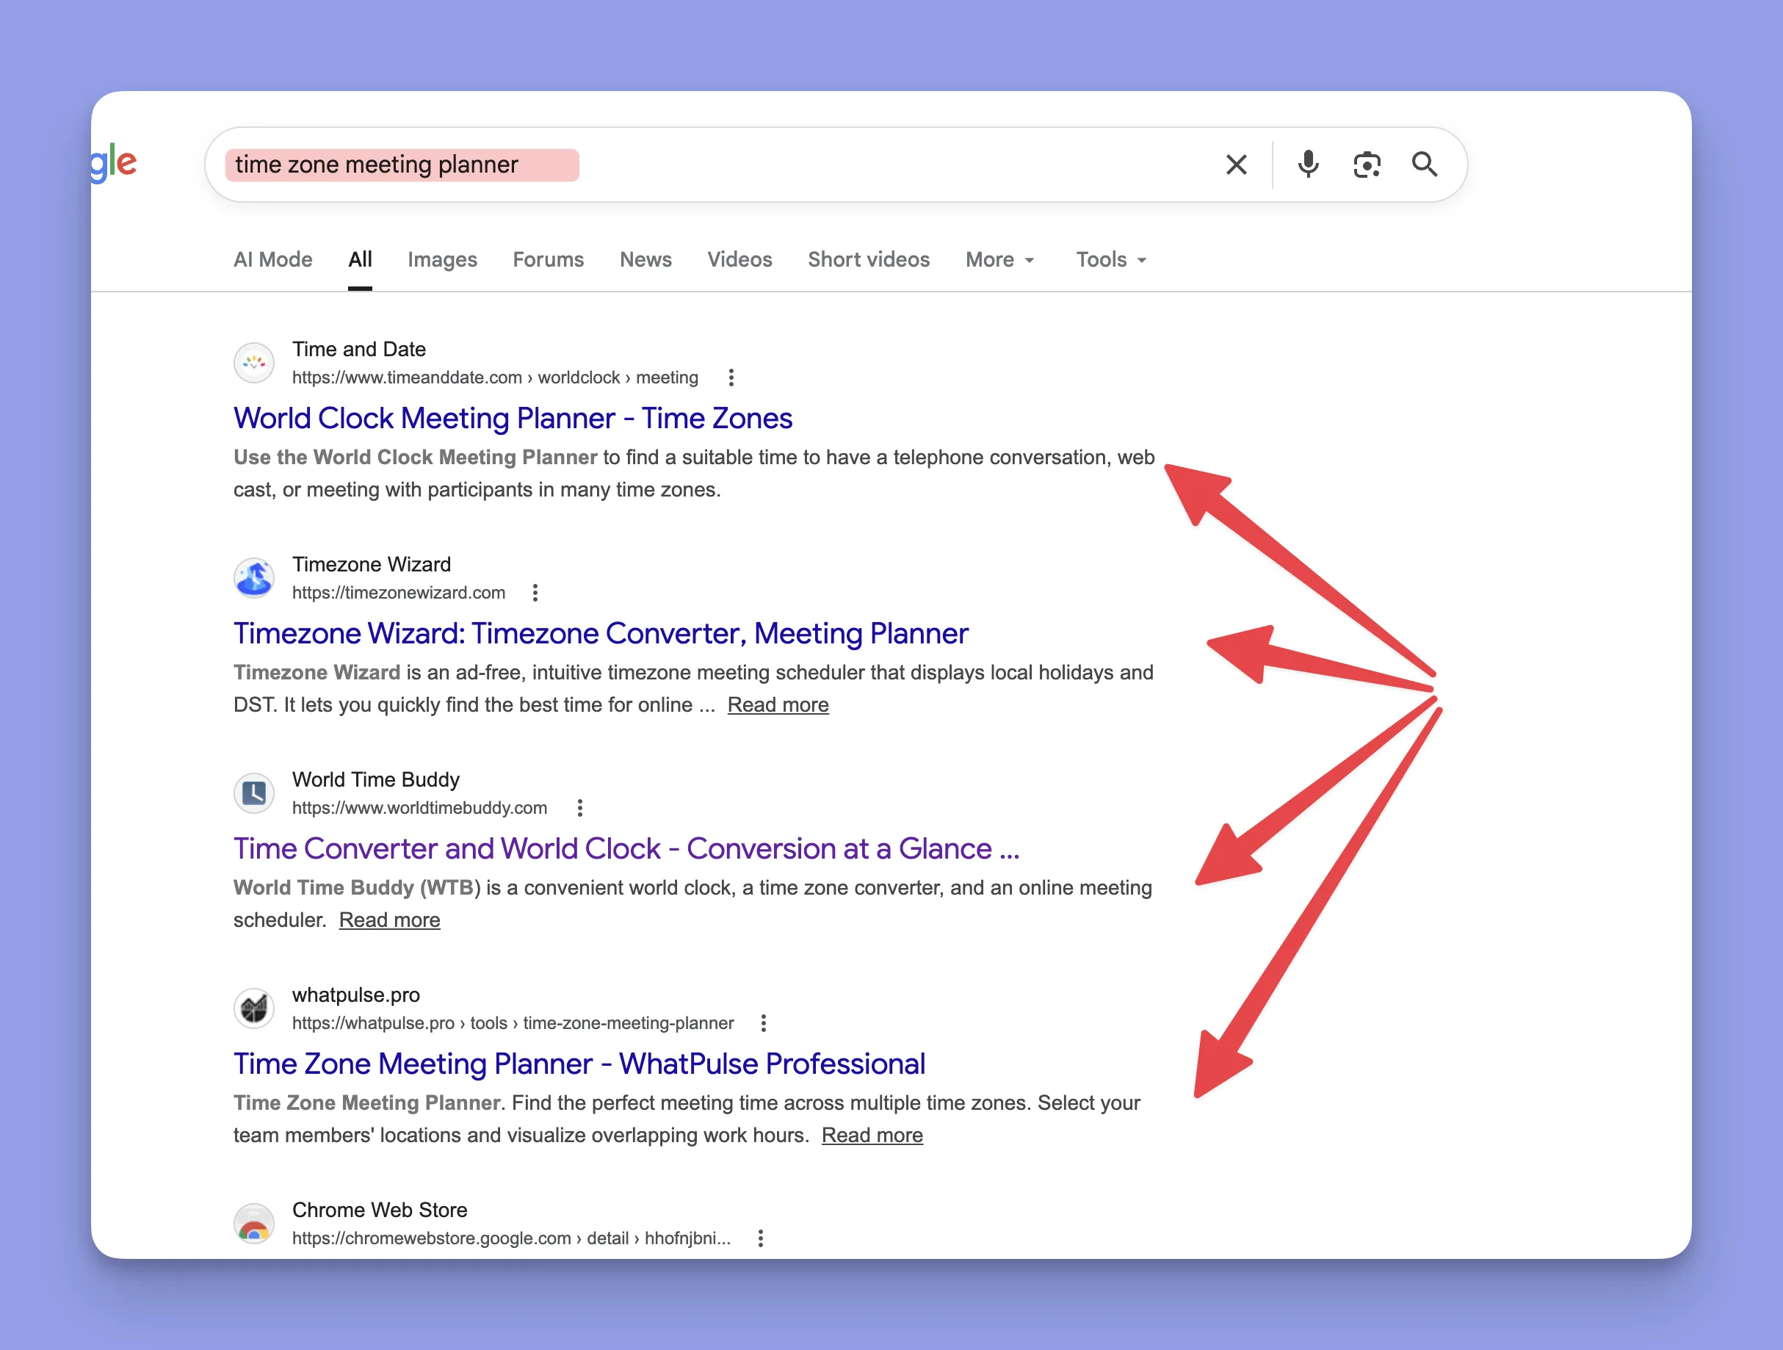Click the Google logo
Viewport: 1783px width, 1350px height.
coord(114,164)
